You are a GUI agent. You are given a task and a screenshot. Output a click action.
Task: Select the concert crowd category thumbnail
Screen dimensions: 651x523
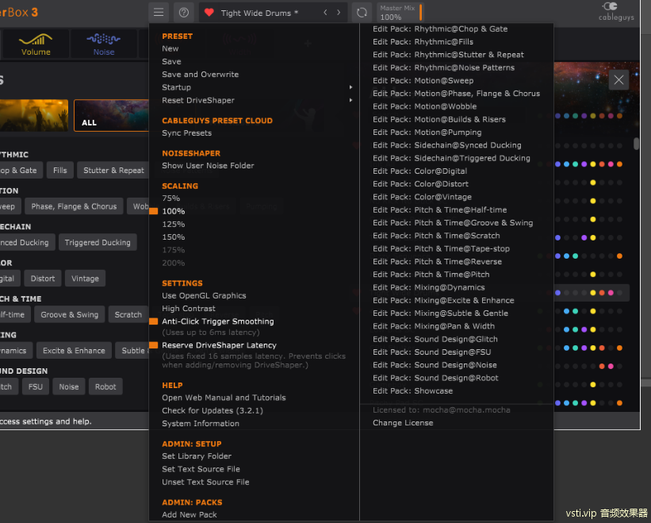point(34,116)
